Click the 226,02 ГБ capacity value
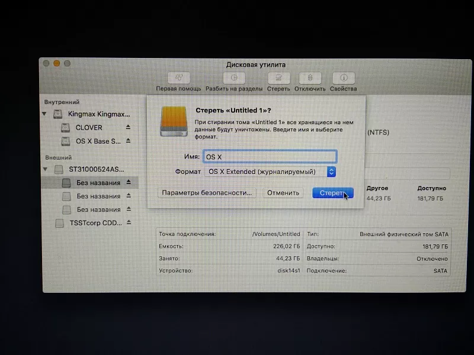Screen dimensions: 474x355 [287, 246]
